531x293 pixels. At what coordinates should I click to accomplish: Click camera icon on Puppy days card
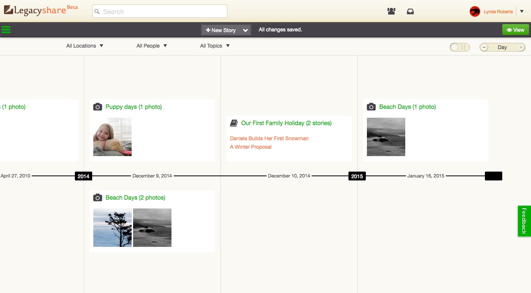pos(97,107)
